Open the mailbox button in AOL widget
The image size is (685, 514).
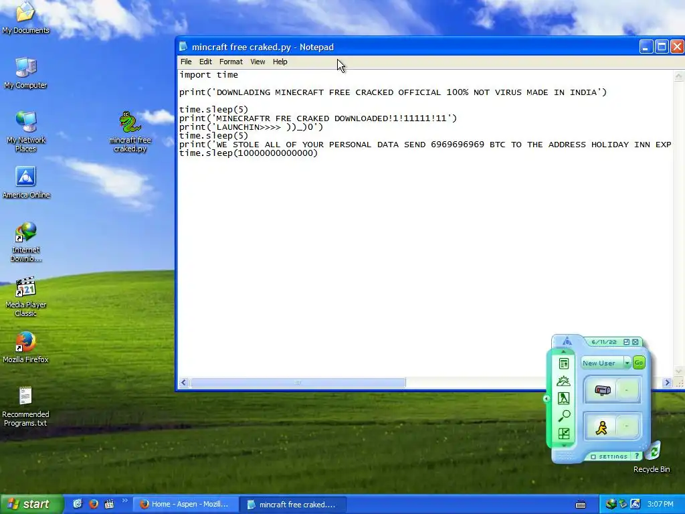click(x=603, y=390)
